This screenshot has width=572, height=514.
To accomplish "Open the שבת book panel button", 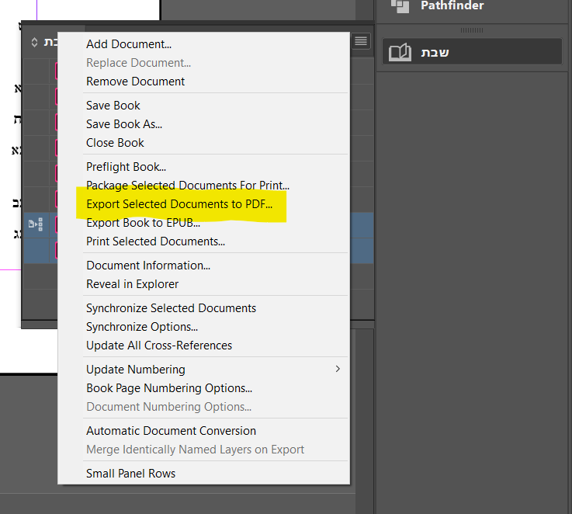I will click(x=472, y=52).
